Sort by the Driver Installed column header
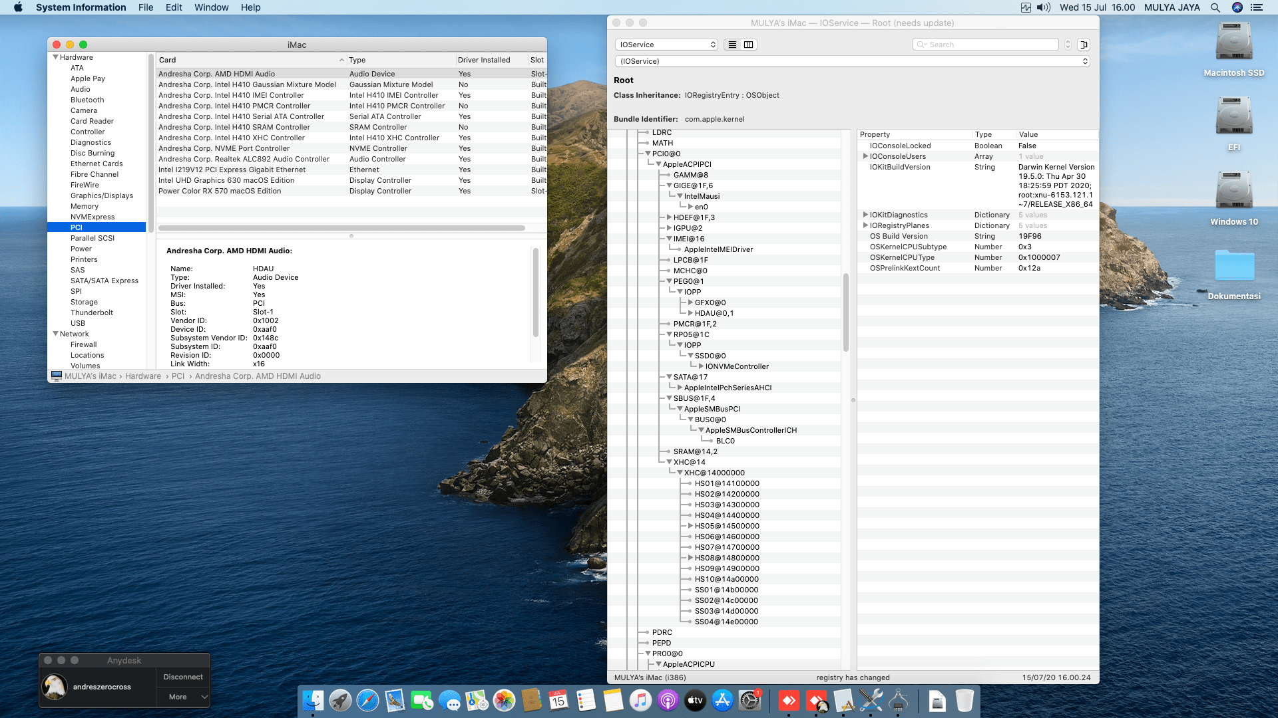Viewport: 1278px width, 718px height. pos(491,60)
